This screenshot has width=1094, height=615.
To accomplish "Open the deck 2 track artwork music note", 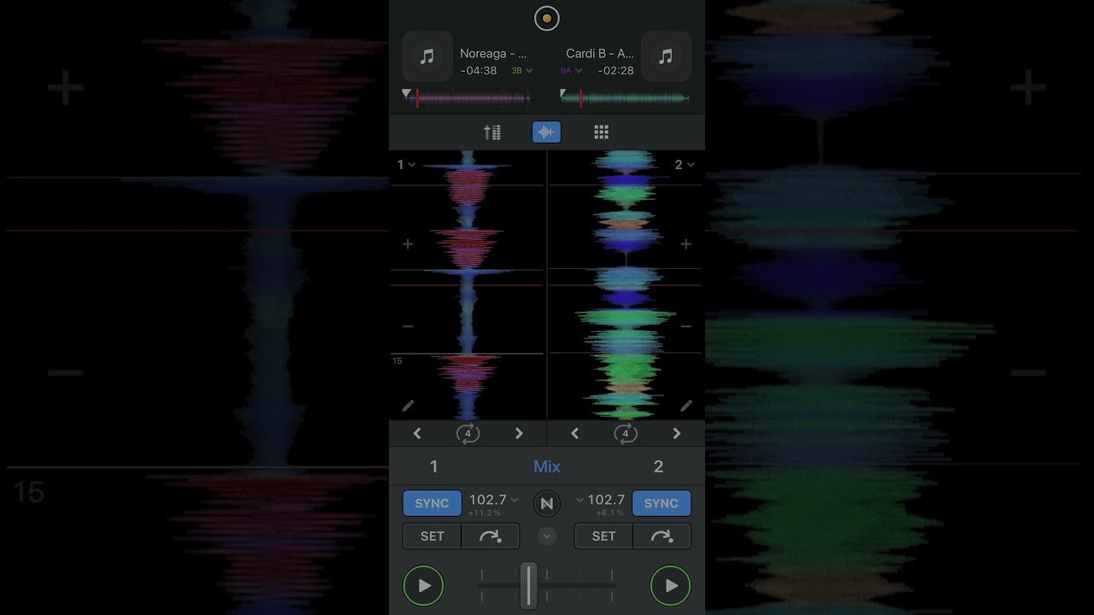I will click(x=666, y=56).
